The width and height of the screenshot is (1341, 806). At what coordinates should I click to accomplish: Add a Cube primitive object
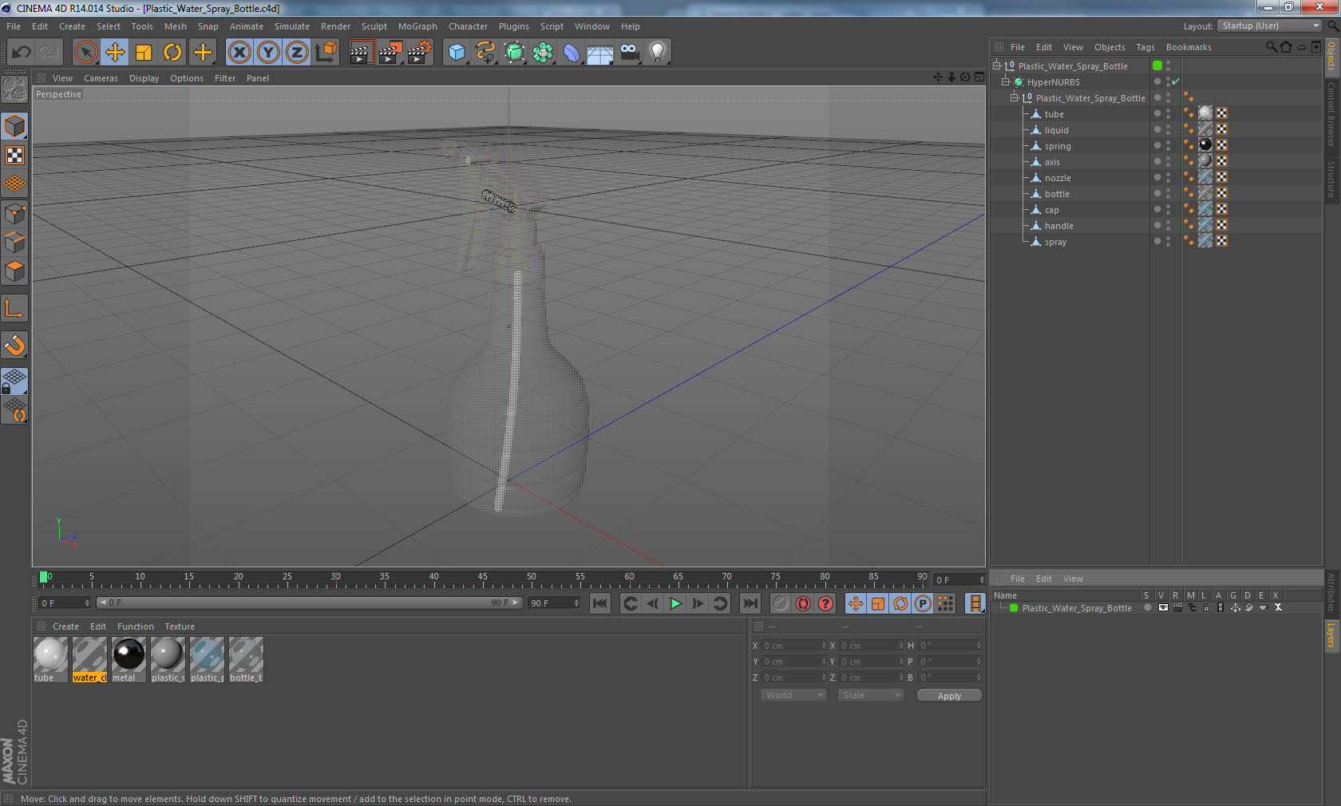pos(457,53)
